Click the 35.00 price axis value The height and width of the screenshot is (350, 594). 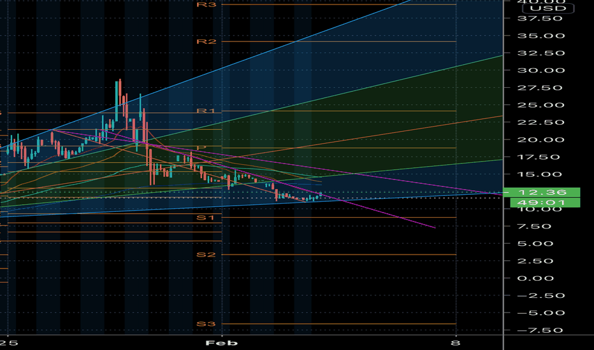coord(541,36)
